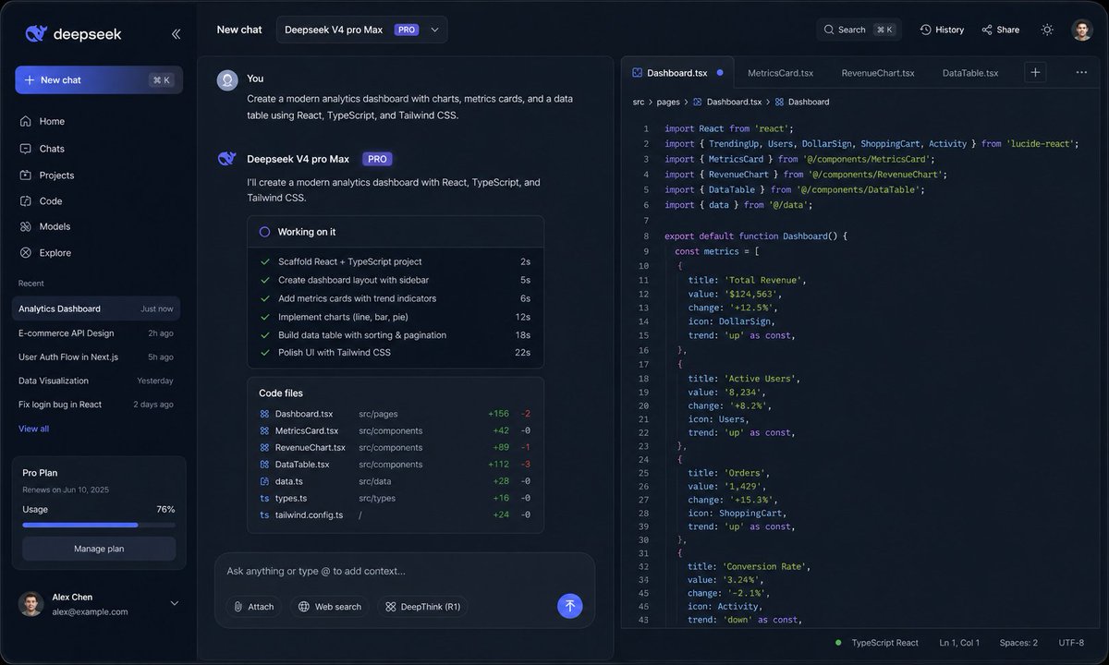
Task: Click the Share icon in top bar
Action: point(987,30)
